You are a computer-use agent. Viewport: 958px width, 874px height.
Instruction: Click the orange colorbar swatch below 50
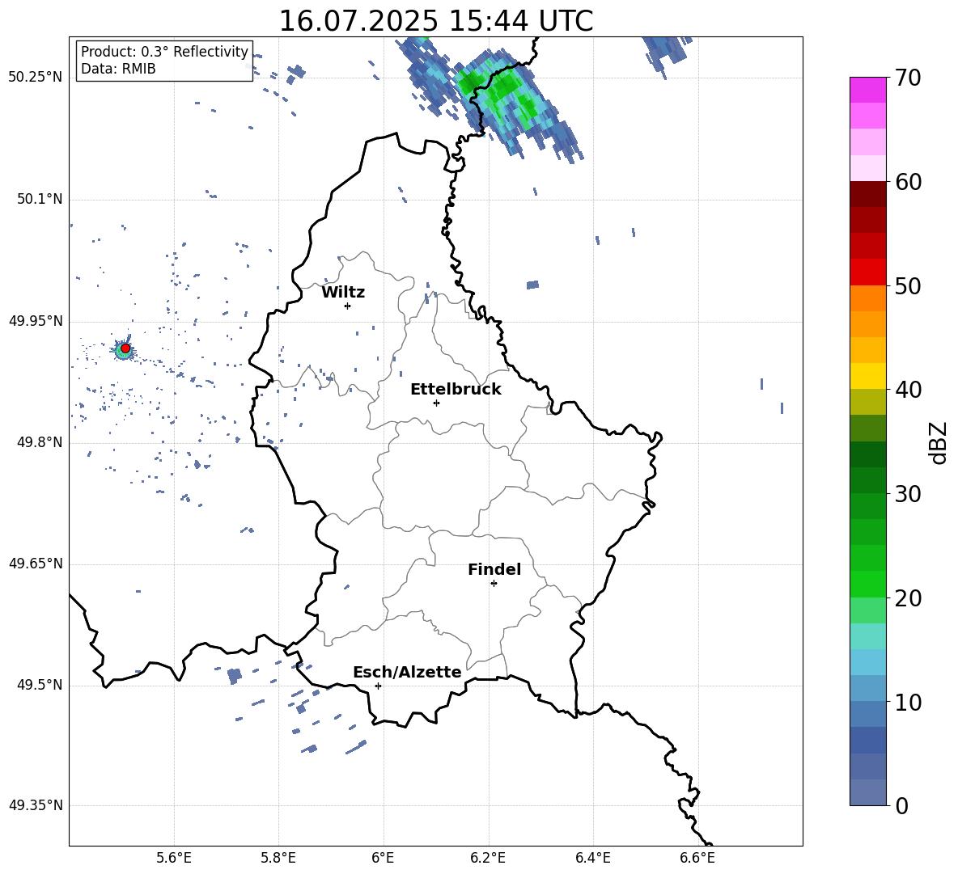tap(868, 298)
